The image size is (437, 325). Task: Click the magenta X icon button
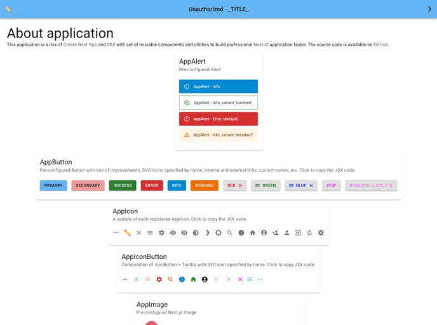click(x=240, y=279)
